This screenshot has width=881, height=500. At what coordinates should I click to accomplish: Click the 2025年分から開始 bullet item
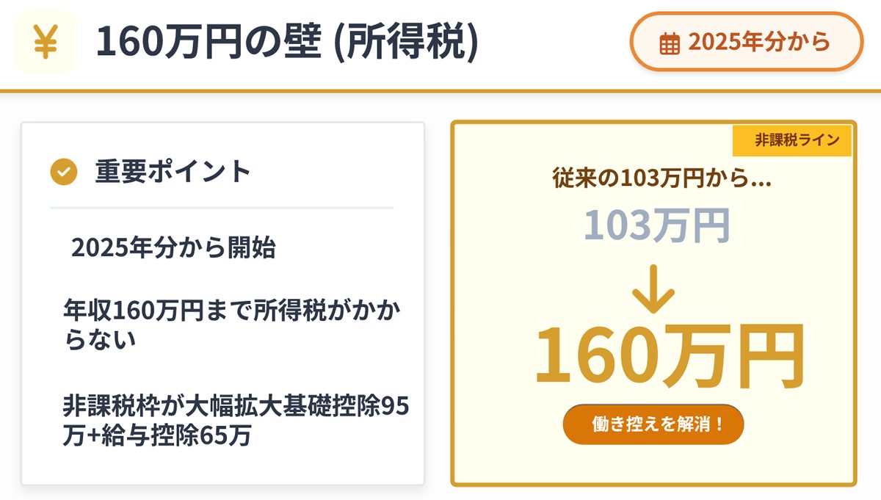173,248
